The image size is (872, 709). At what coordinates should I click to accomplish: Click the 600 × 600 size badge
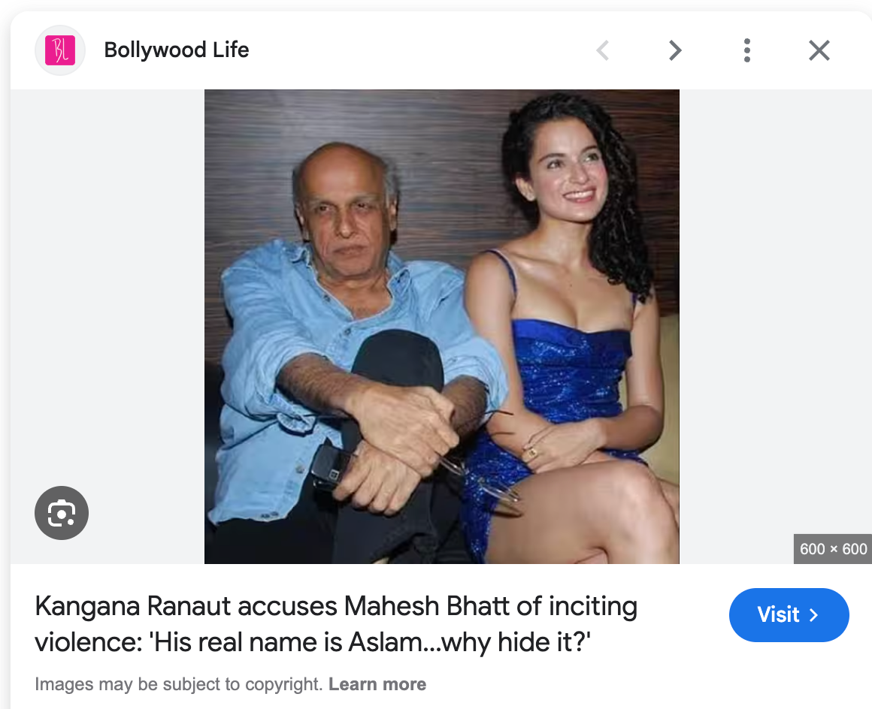point(833,549)
